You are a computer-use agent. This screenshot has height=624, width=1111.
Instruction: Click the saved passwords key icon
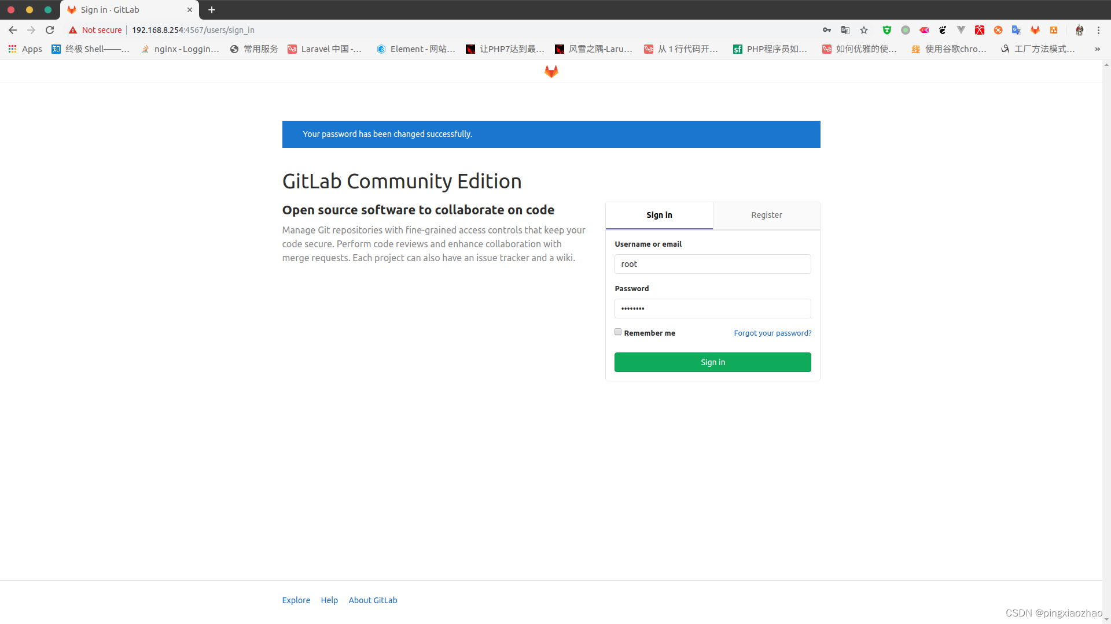coord(827,30)
